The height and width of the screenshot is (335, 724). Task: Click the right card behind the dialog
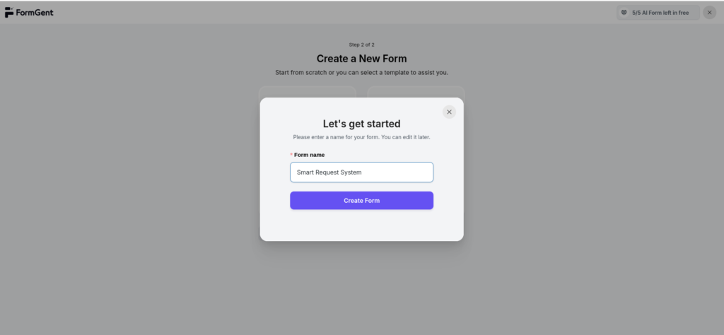[x=416, y=91]
